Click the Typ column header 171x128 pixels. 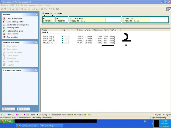click(69, 30)
